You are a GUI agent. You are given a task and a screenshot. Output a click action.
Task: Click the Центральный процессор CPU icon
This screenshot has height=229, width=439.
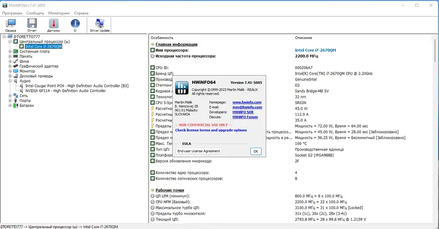click(x=16, y=42)
